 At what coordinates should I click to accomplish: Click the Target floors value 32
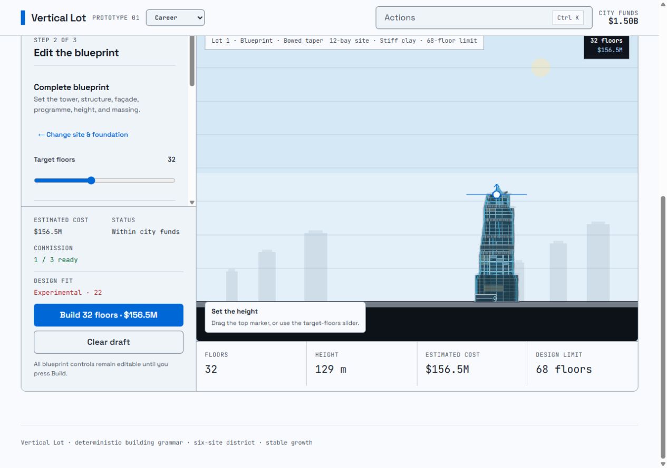tap(171, 160)
